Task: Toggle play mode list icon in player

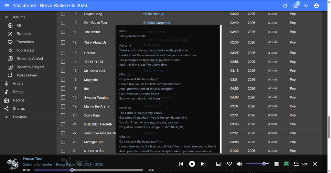Action: (276, 164)
